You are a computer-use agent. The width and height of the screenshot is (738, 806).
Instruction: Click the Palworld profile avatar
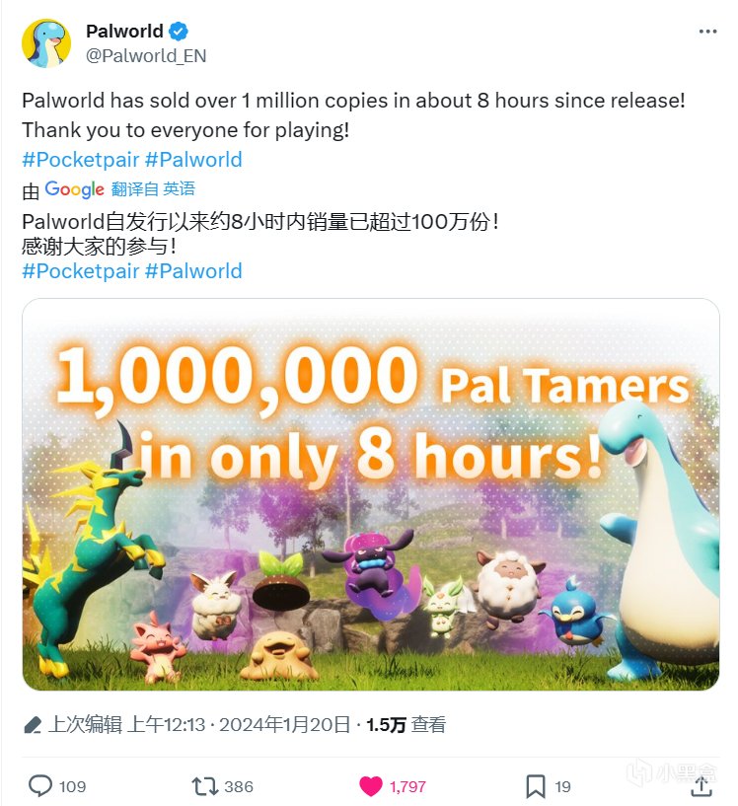tap(46, 43)
